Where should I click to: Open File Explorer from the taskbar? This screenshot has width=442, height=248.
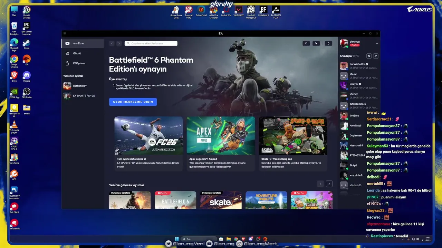(229, 239)
